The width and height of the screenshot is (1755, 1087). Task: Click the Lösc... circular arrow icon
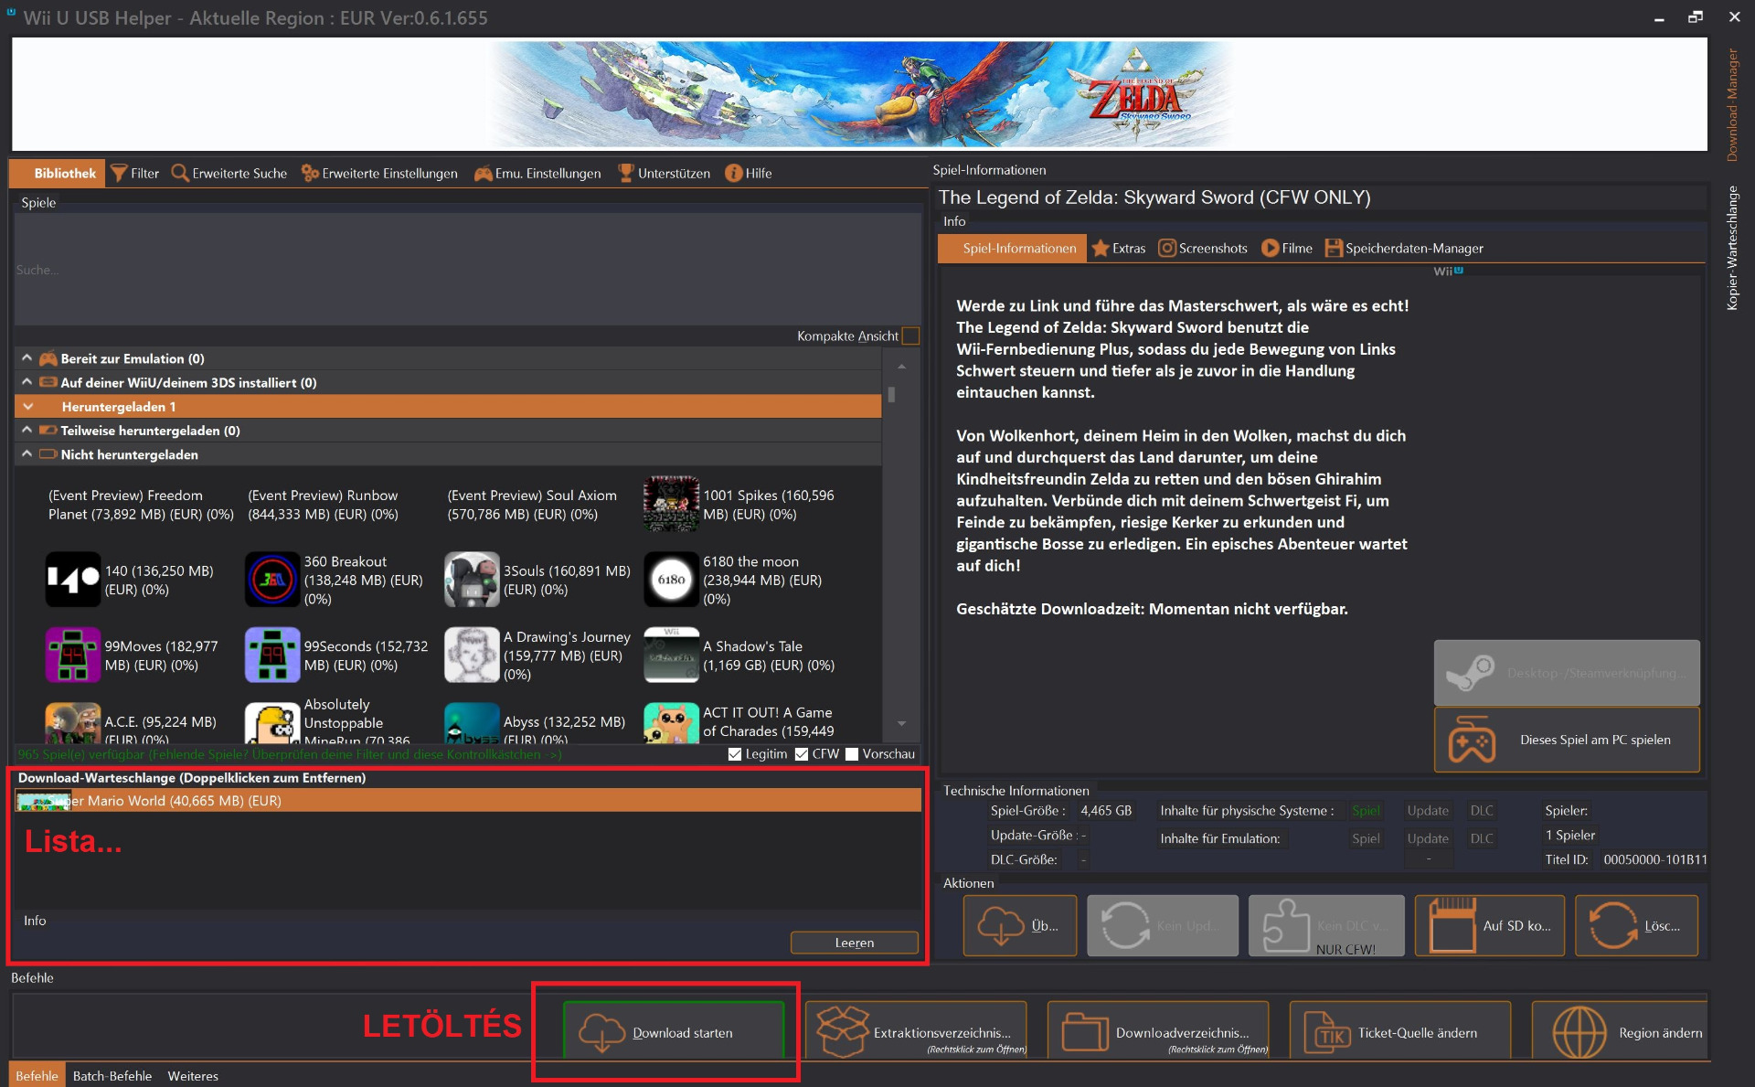pyautogui.click(x=1613, y=925)
